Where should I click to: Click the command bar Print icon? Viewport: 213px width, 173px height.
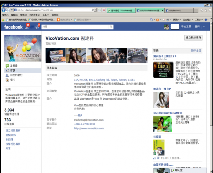(x=168, y=20)
